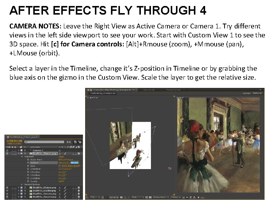
Task: Click the label color swatch of layer 3
Action: tap(21, 187)
